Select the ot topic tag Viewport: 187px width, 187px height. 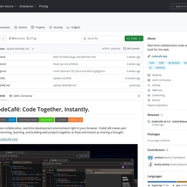point(150,68)
